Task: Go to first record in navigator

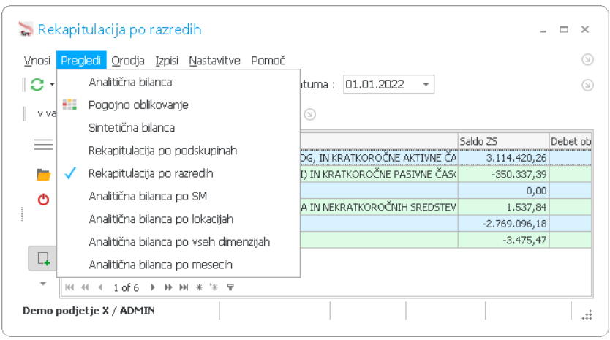Action: pos(69,287)
